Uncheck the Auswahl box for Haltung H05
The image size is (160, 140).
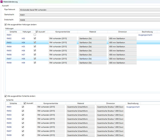coord(35,46)
